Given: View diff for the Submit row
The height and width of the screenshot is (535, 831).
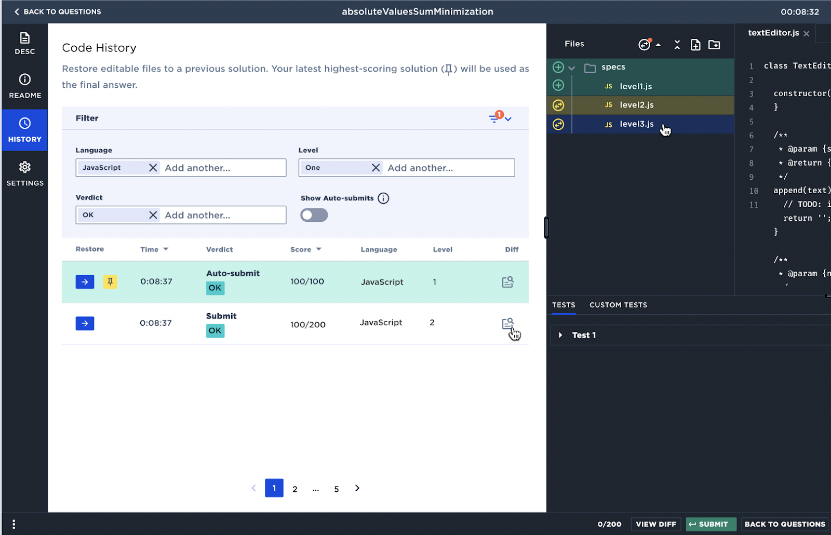Looking at the screenshot, I should 507,324.
